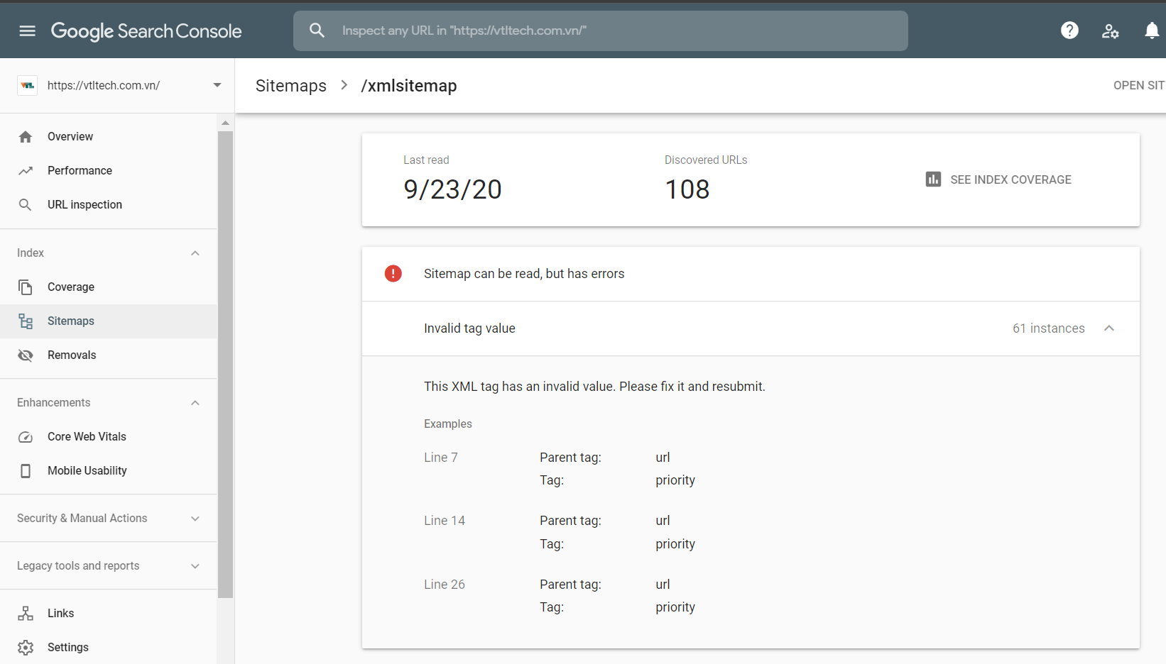Click the red error alert icon

click(393, 274)
